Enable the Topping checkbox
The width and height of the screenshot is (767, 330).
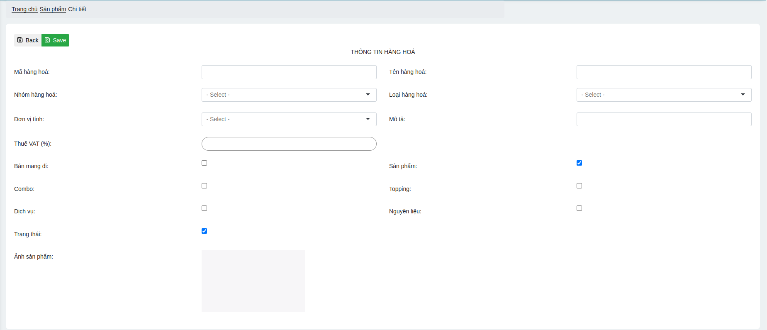(x=579, y=186)
